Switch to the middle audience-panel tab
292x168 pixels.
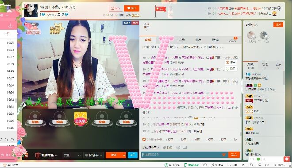point(265,66)
